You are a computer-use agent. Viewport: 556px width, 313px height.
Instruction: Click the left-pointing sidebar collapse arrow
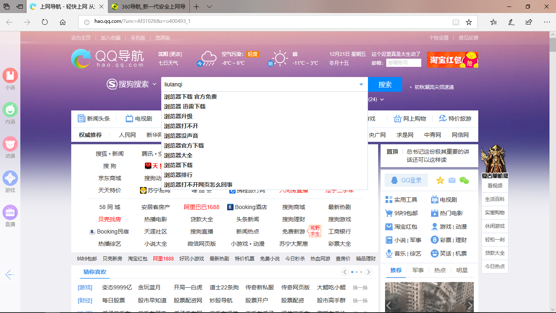point(10,275)
